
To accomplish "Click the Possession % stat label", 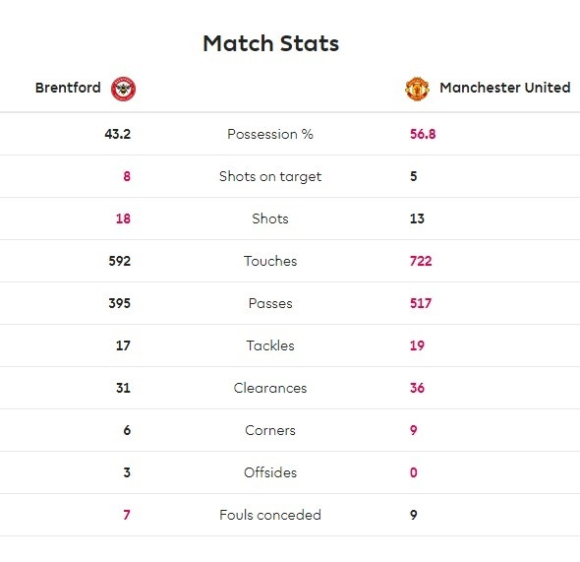I will point(270,134).
